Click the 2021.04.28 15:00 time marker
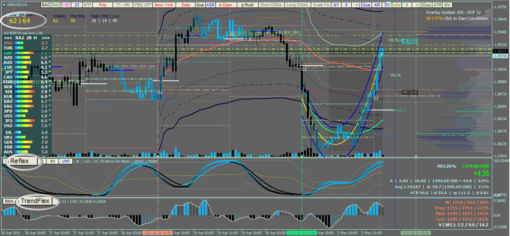Viewport: 510px width, 236px height. (x=158, y=233)
